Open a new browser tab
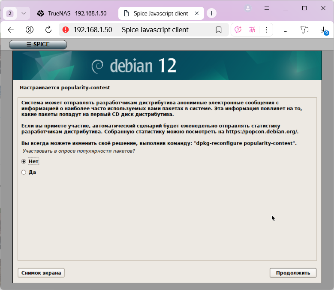Viewport: 334px width, 290px height. tap(211, 13)
